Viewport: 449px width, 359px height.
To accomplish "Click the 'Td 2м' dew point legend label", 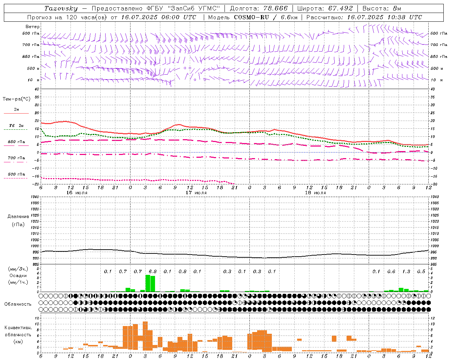I will tap(16, 126).
